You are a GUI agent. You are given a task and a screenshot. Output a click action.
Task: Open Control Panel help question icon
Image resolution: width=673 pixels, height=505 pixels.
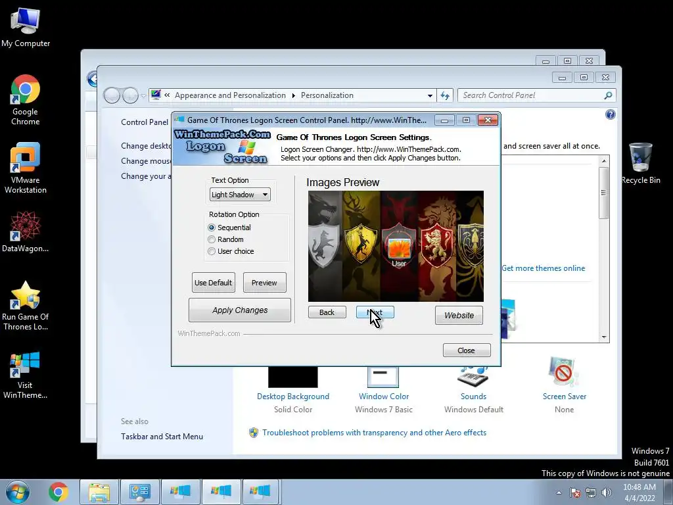coord(610,114)
